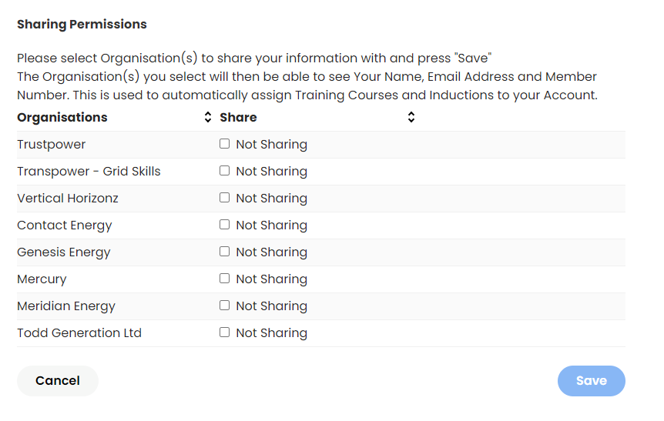Toggle sharing for Contact Energy

pyautogui.click(x=225, y=225)
